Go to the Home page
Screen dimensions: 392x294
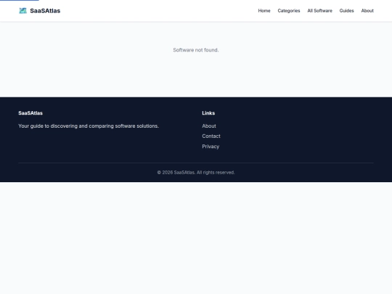(x=264, y=11)
